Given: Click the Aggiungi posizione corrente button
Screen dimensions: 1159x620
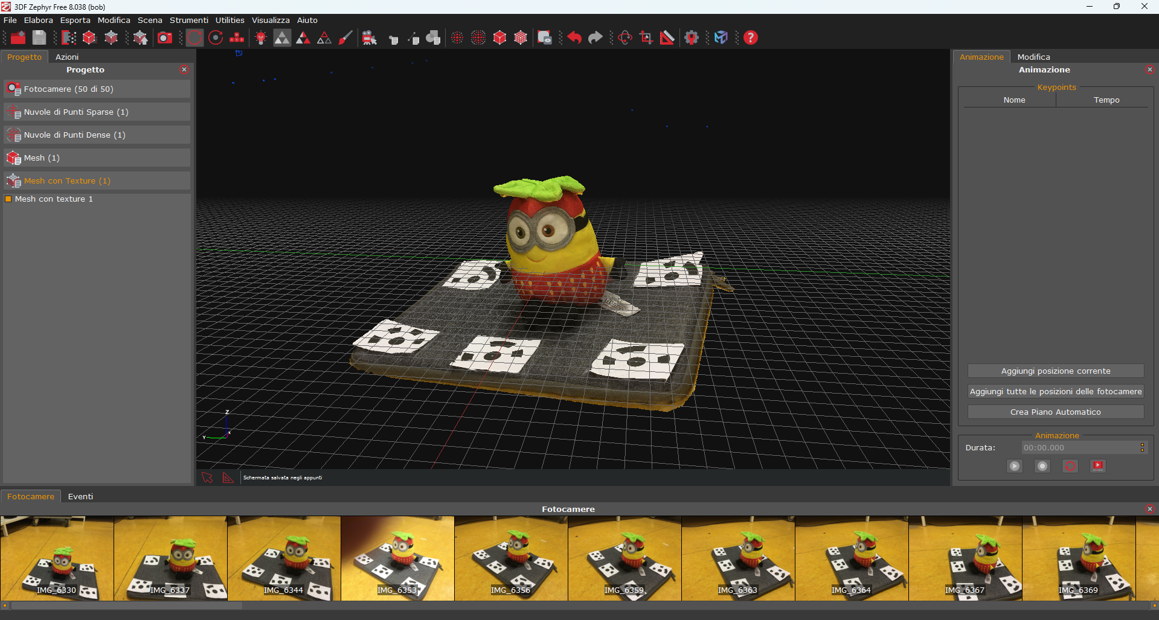Looking at the screenshot, I should [1055, 371].
